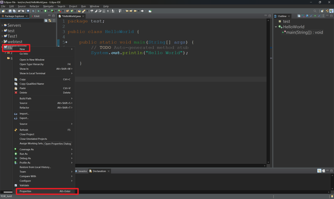334x199 pixels.
Task: Close the HelloWorld.java editor tab
Action: (83, 16)
